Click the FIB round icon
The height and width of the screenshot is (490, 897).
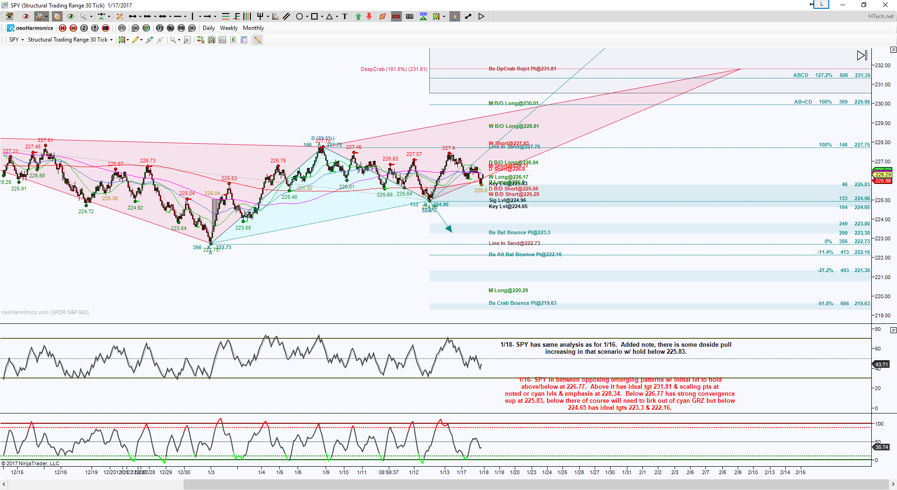point(181,28)
